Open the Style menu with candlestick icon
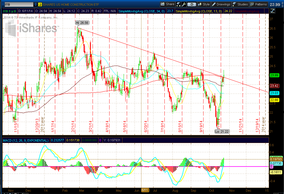 pyautogui.click(x=204, y=4)
